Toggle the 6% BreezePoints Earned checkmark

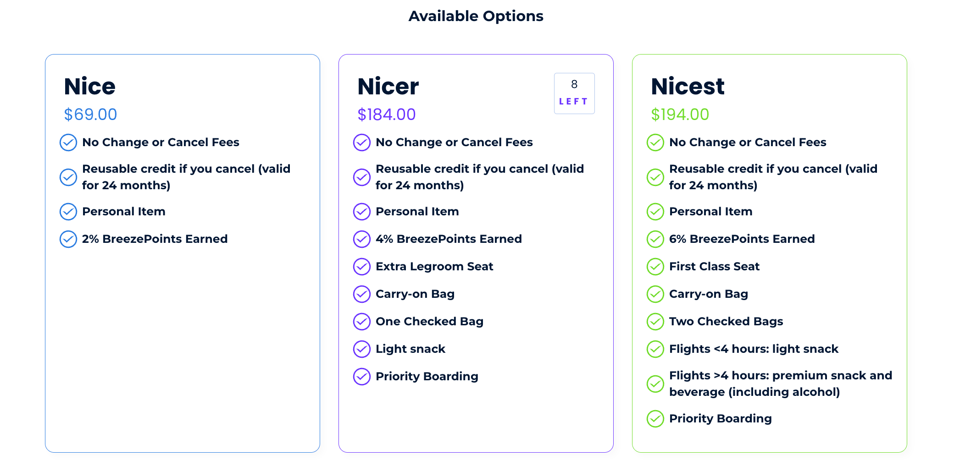coord(655,239)
